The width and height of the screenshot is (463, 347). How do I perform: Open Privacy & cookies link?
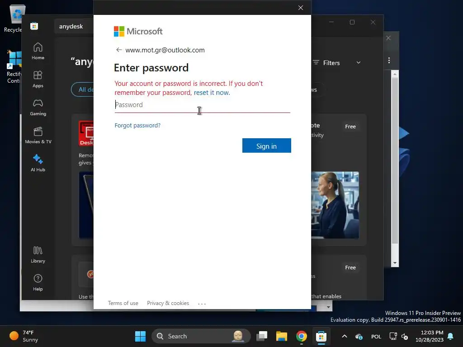(168, 303)
